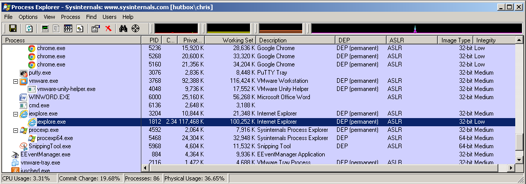526x184 pixels.
Task: Click the binoculars Find Handle icon
Action: pyautogui.click(x=123, y=29)
